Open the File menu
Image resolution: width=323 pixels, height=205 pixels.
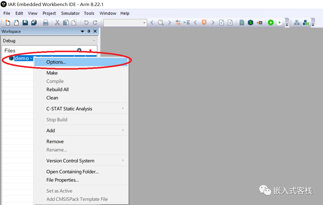[7, 13]
